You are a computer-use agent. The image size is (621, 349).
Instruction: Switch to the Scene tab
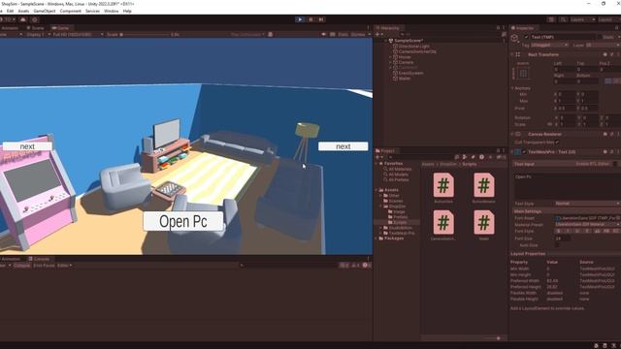(35, 28)
